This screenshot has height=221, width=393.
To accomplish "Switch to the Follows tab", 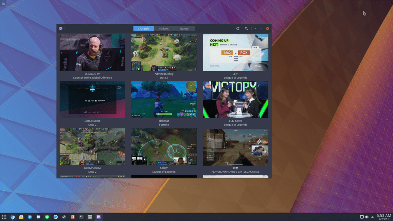I will 164,28.
